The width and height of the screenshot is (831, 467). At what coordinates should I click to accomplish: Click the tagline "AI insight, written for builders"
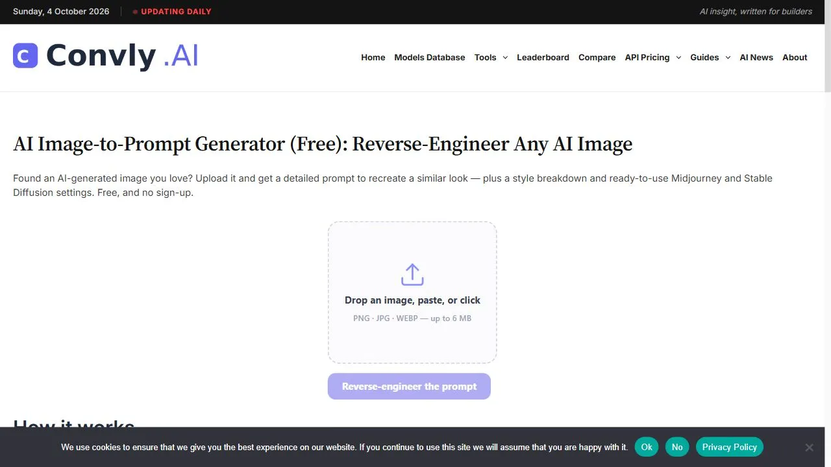[756, 12]
